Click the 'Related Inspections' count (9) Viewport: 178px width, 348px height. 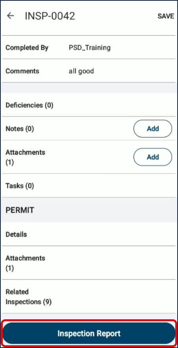47,302
